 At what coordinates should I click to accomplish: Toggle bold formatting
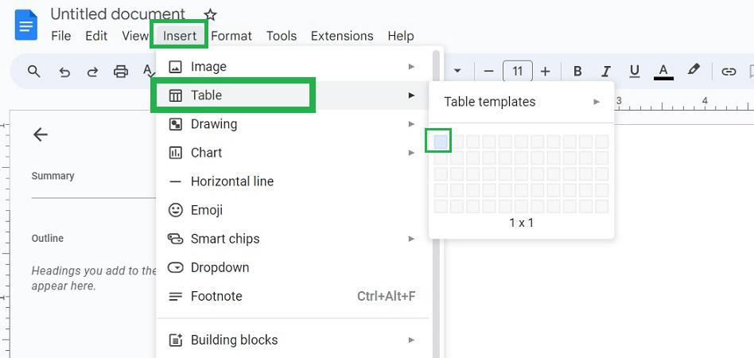point(577,72)
